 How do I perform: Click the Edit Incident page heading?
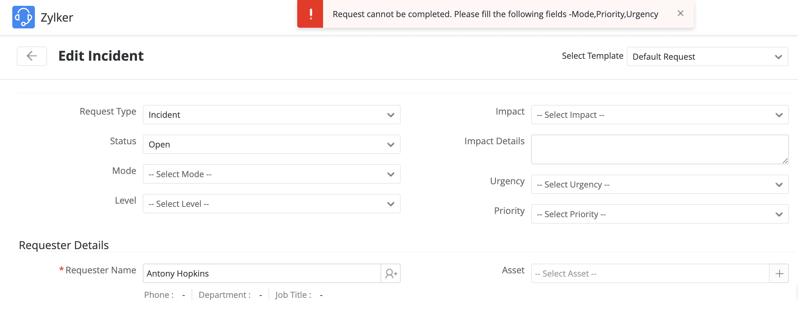tap(101, 56)
